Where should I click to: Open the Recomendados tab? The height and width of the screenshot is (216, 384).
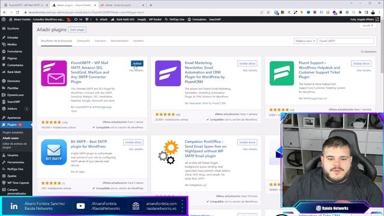click(x=119, y=41)
